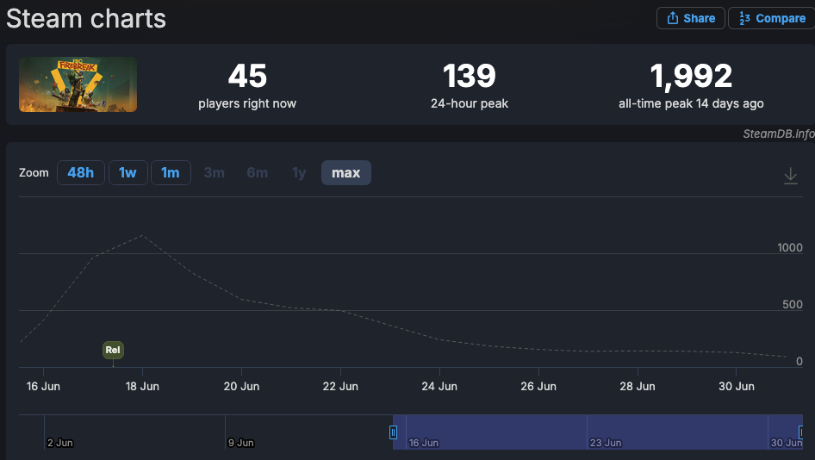
Task: Click the Zoom label
Action: tap(34, 172)
